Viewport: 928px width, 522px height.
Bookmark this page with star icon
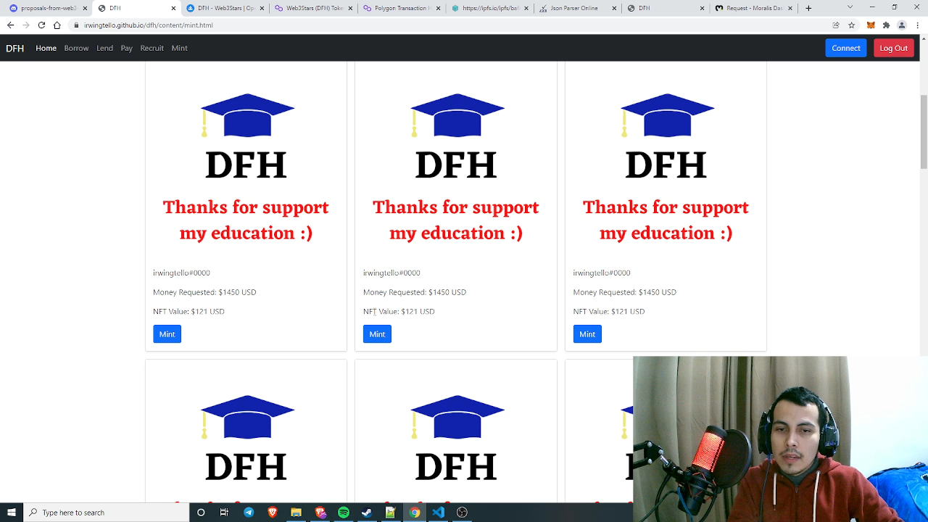click(852, 25)
